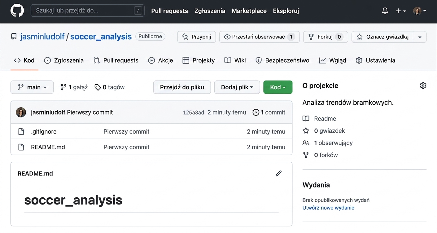Click the GitHub logo icon
Screen dimensions: 437x233
(x=17, y=11)
